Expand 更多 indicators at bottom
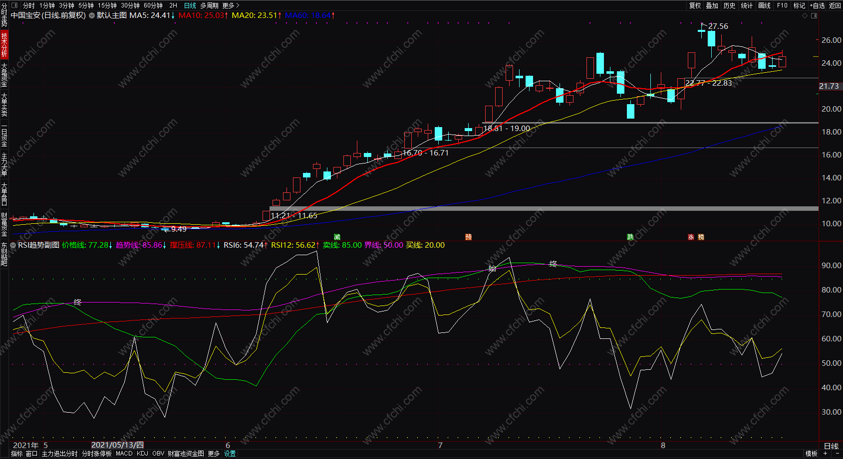The height and width of the screenshot is (459, 843). pos(214,454)
